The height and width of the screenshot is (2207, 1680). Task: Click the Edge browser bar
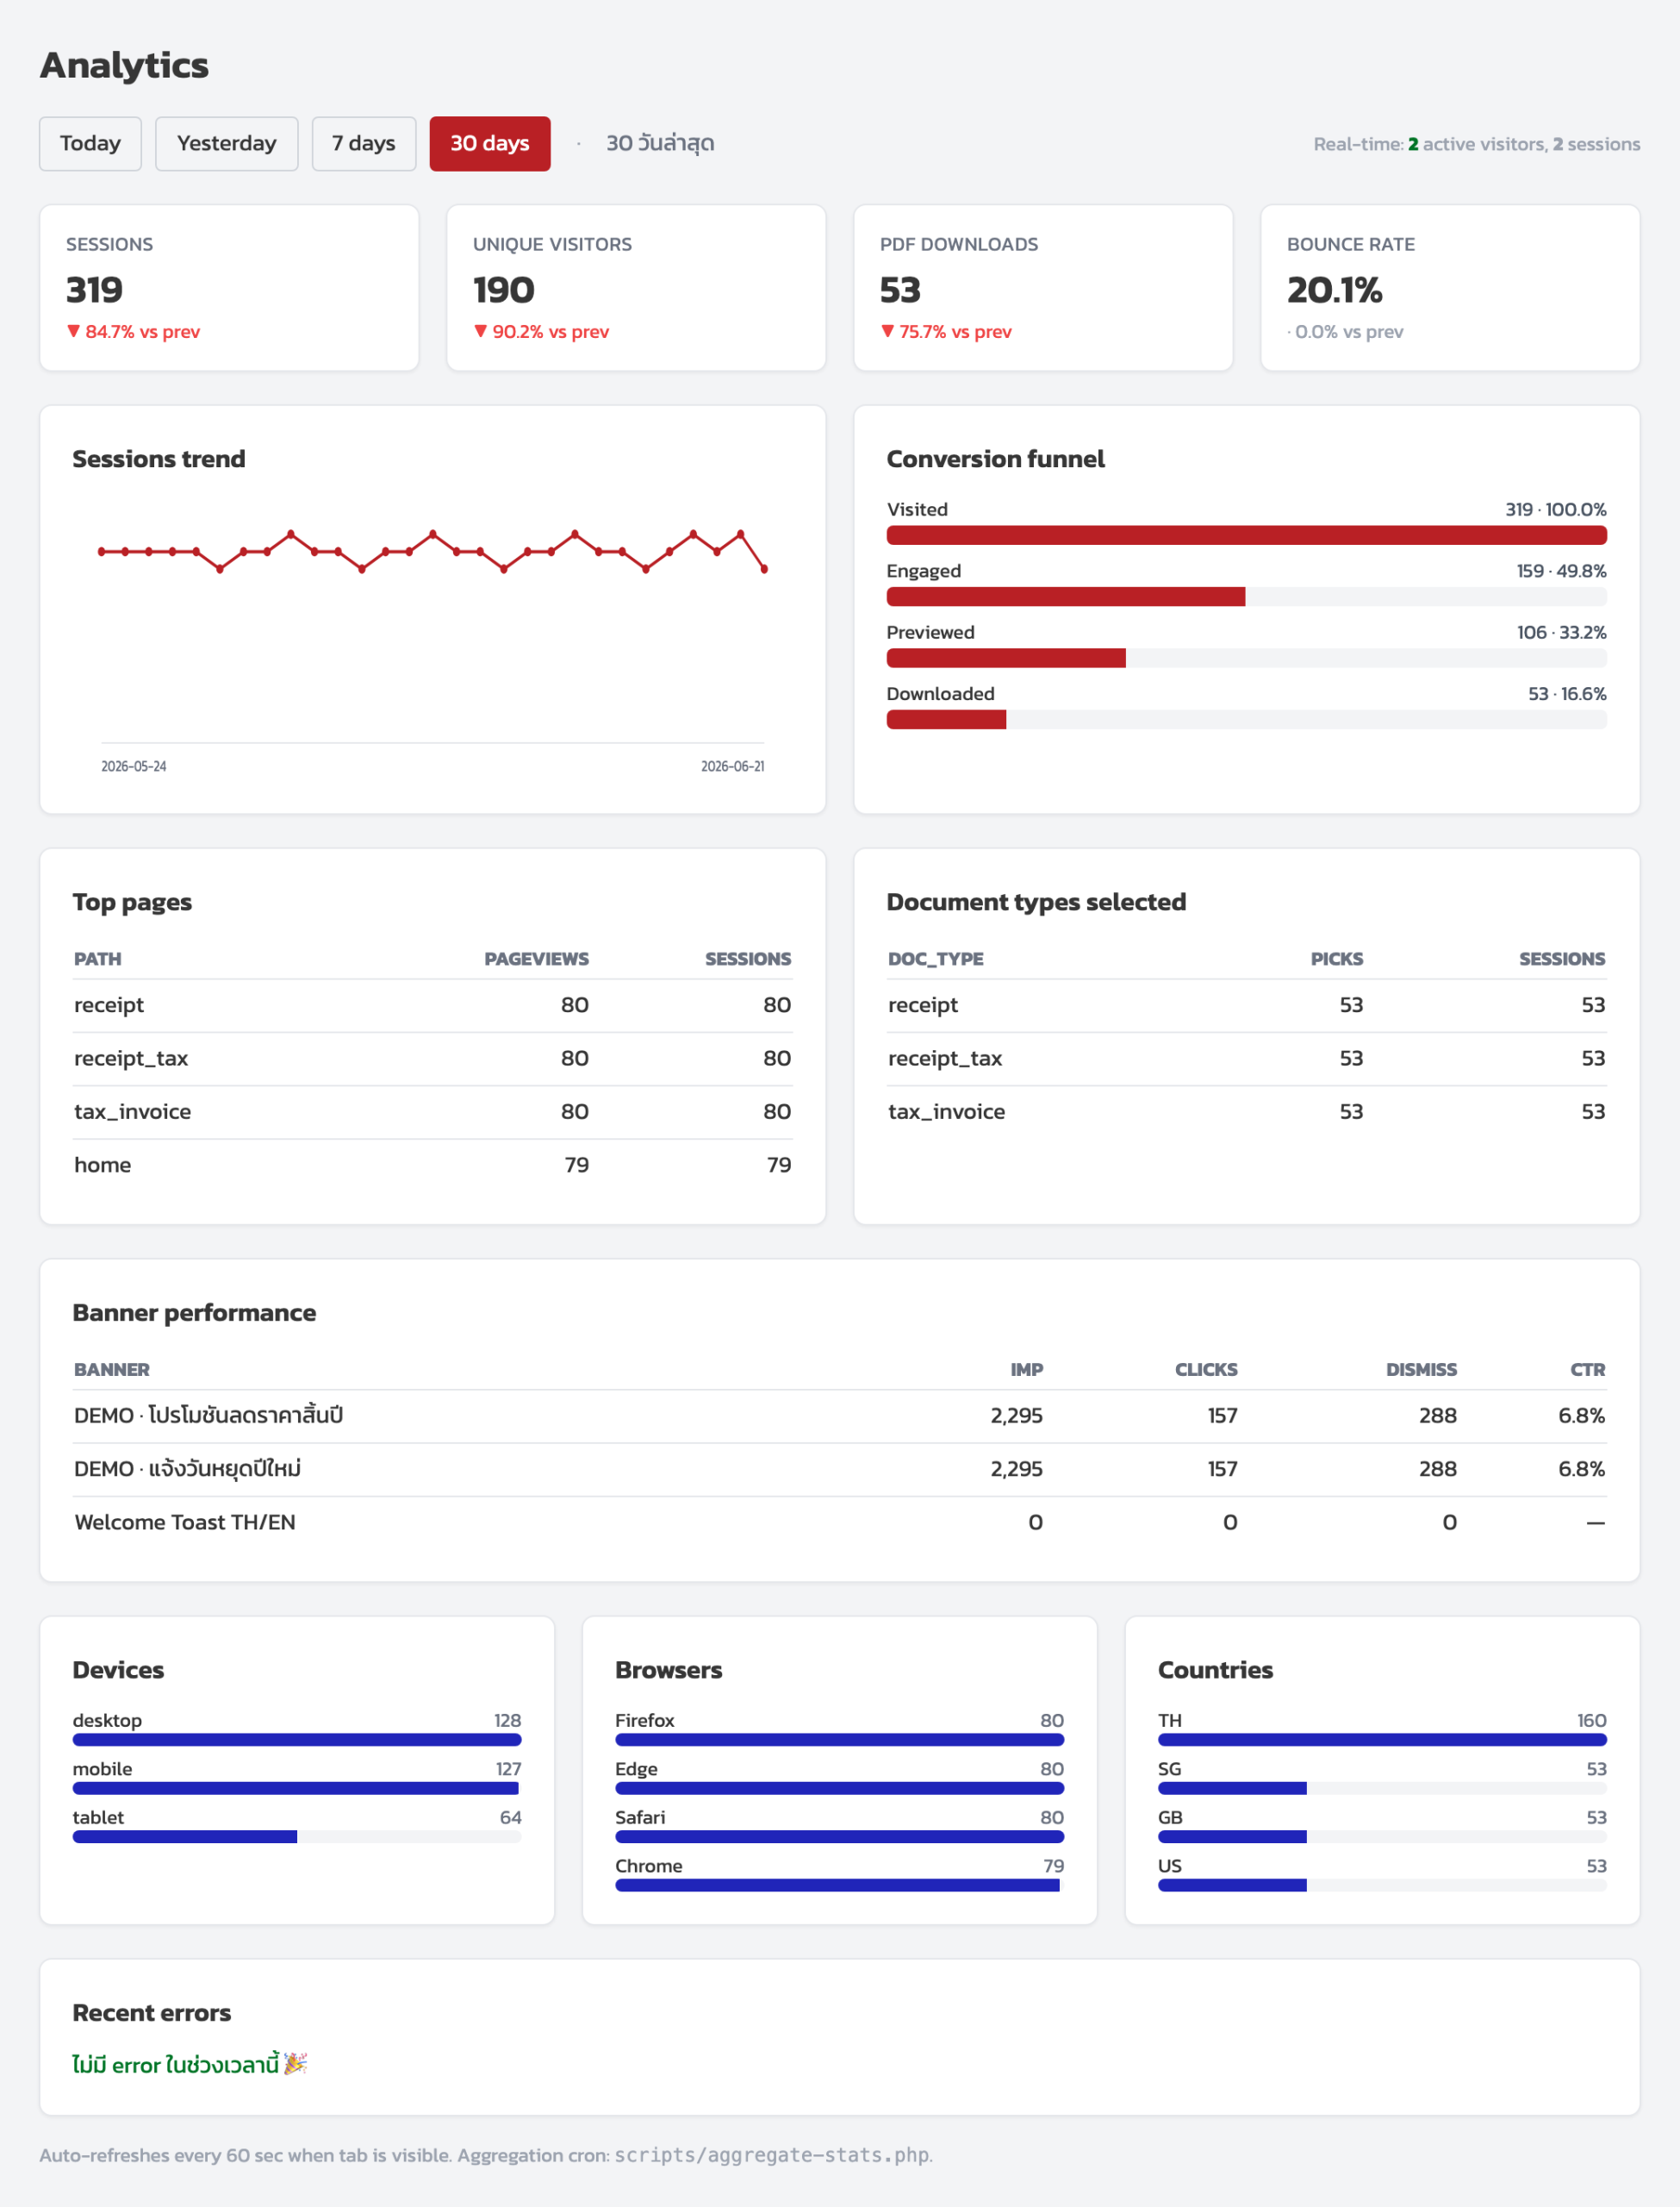[x=839, y=1788]
